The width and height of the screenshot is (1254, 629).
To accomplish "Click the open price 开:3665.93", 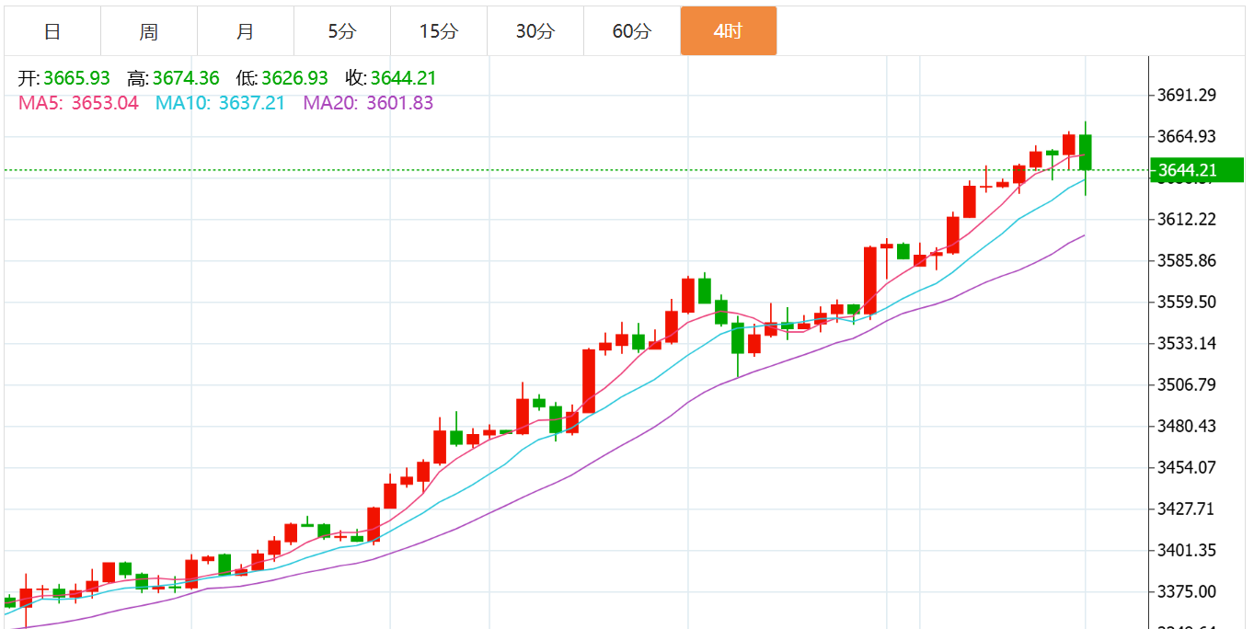I will coord(64,78).
